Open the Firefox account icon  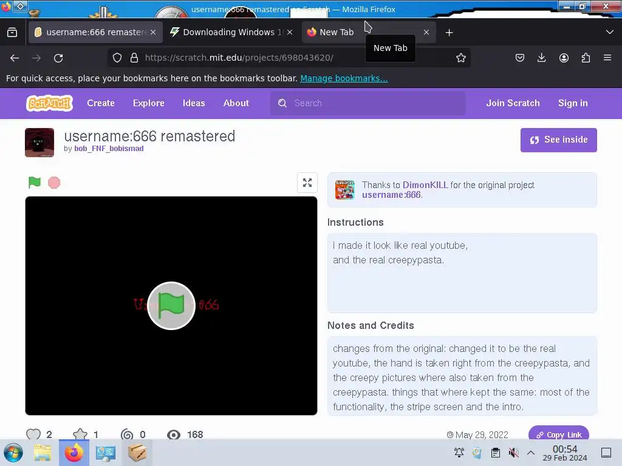564,58
